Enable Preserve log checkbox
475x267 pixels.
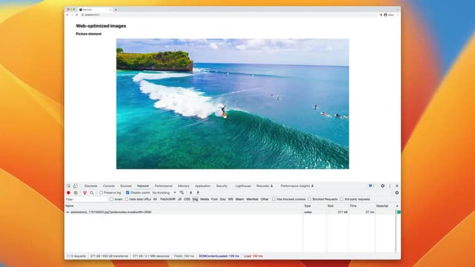(101, 193)
